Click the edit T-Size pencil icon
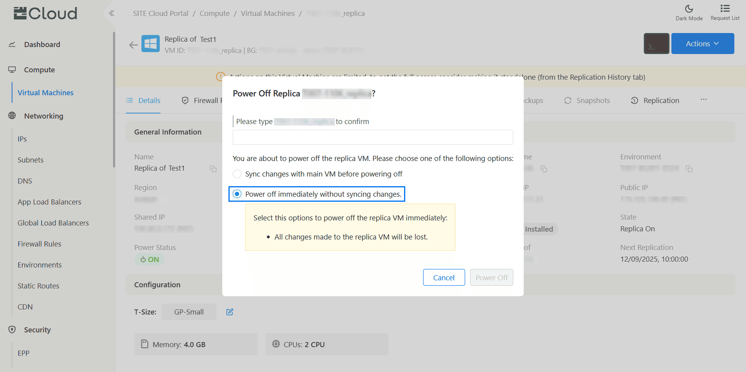The image size is (746, 372). point(230,312)
